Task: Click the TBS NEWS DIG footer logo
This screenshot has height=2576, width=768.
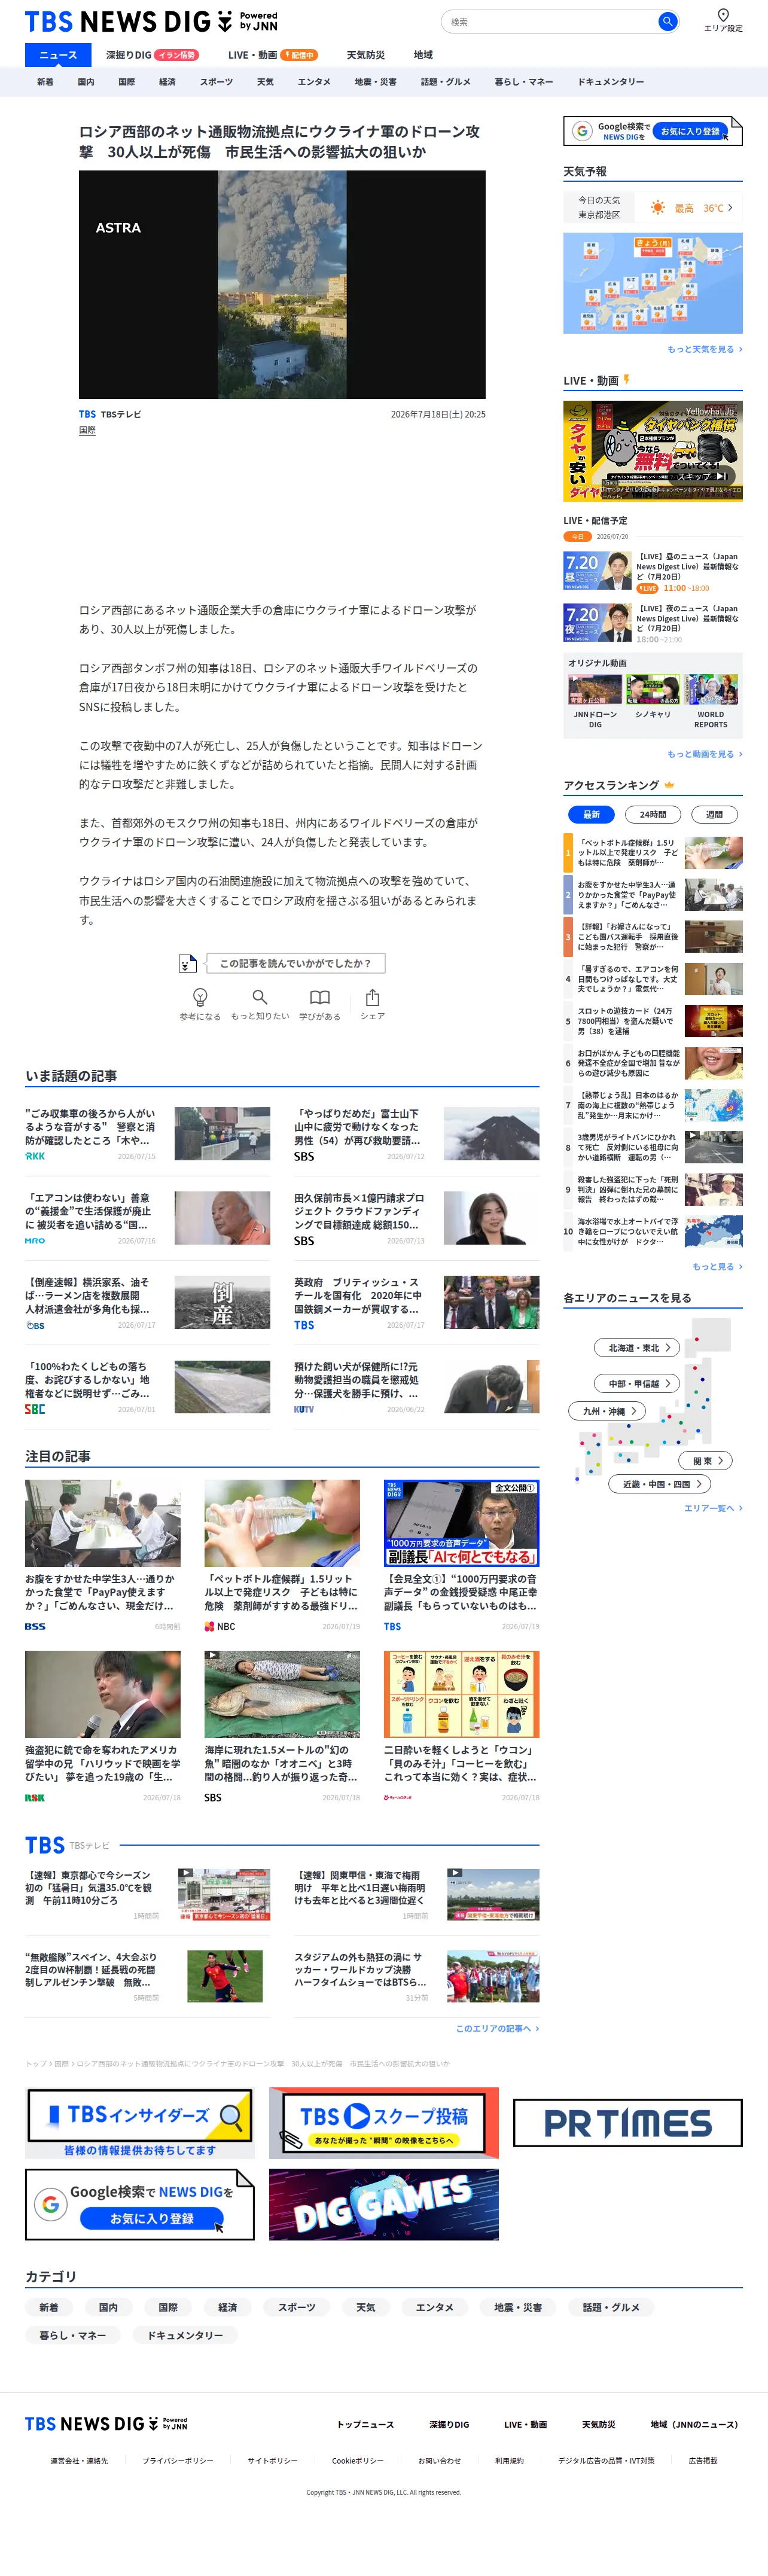Action: 106,2423
